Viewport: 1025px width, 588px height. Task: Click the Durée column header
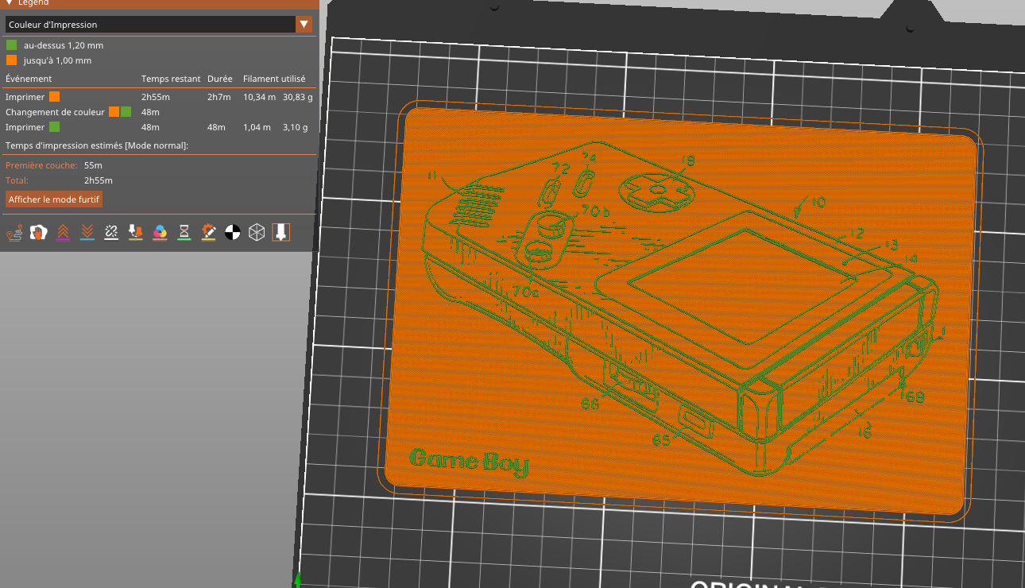click(x=219, y=79)
